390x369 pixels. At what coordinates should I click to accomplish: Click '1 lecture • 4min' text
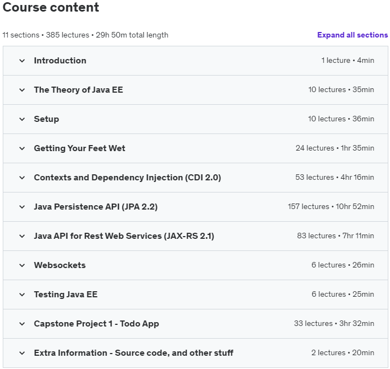pos(348,60)
